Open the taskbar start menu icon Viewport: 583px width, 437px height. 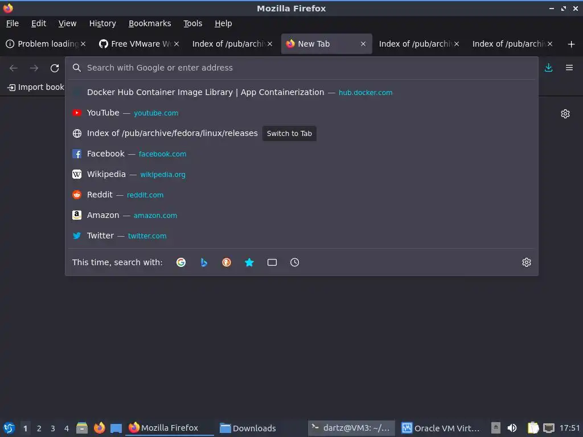pyautogui.click(x=9, y=428)
